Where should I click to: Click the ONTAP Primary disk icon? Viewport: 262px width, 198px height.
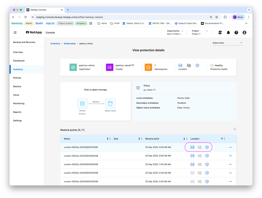pyautogui.click(x=82, y=104)
